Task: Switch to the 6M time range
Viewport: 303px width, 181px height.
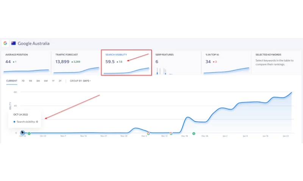Action: [46, 81]
